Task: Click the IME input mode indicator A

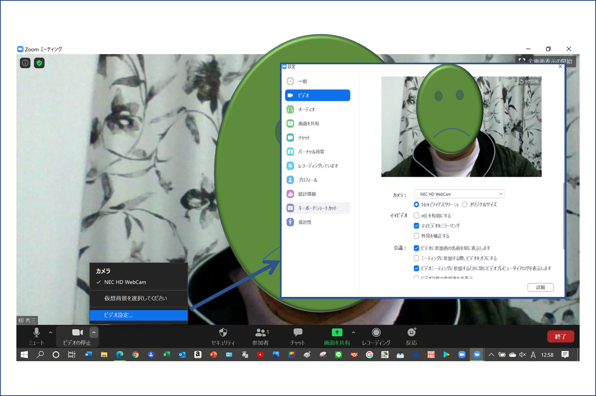Action: (x=533, y=355)
